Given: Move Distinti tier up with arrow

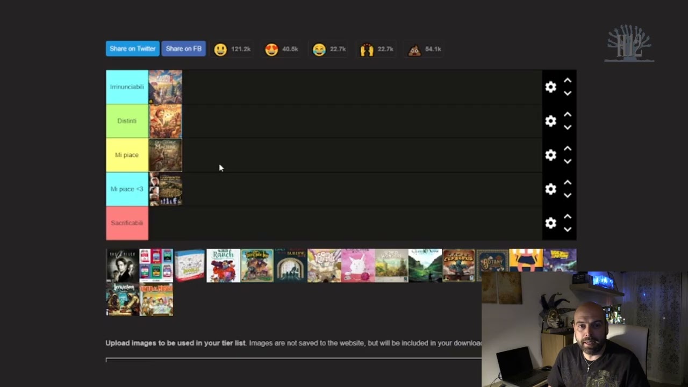Looking at the screenshot, I should coord(567,114).
